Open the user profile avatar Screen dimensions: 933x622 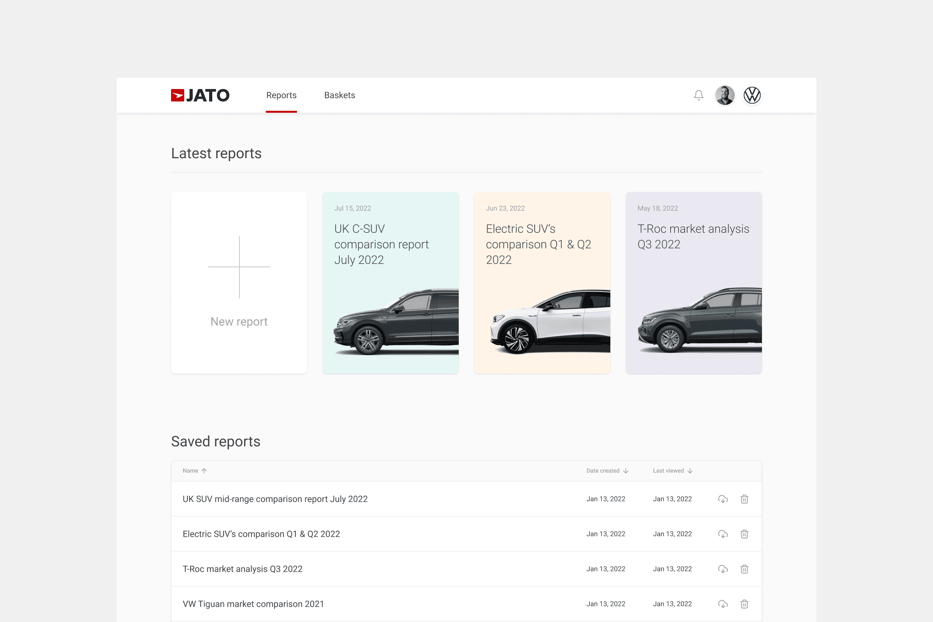tap(725, 95)
